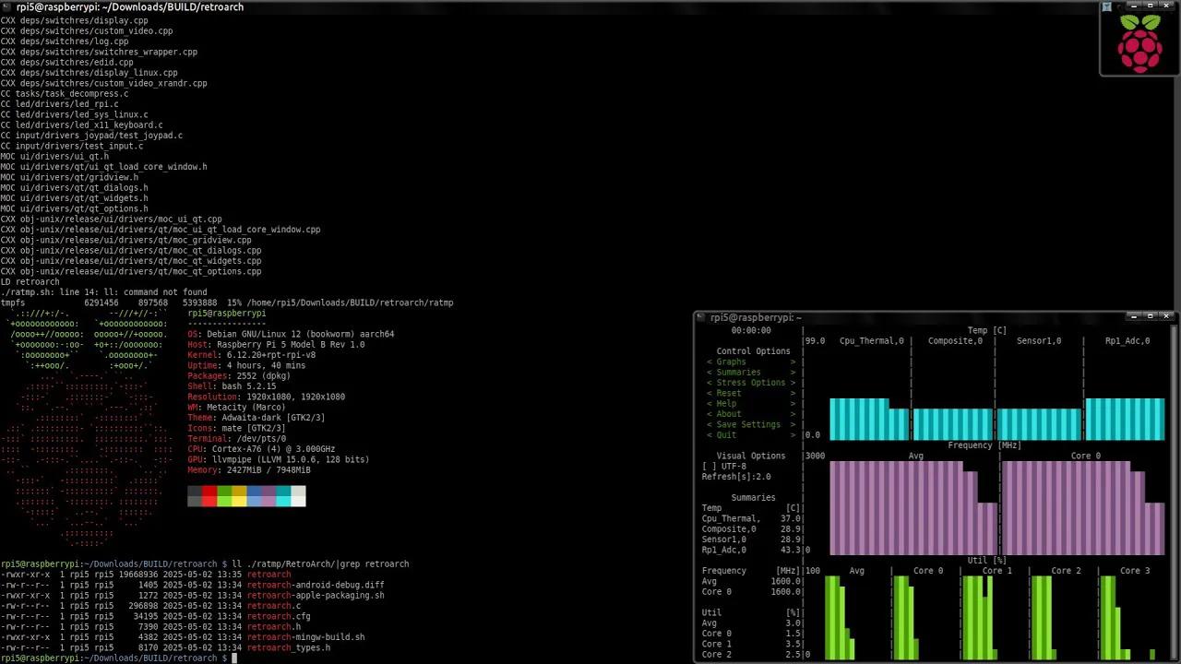
Task: Open the Help entry in s-tui
Action: point(750,404)
